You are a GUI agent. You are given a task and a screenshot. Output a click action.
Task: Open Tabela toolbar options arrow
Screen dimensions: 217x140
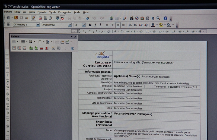pos(72,37)
